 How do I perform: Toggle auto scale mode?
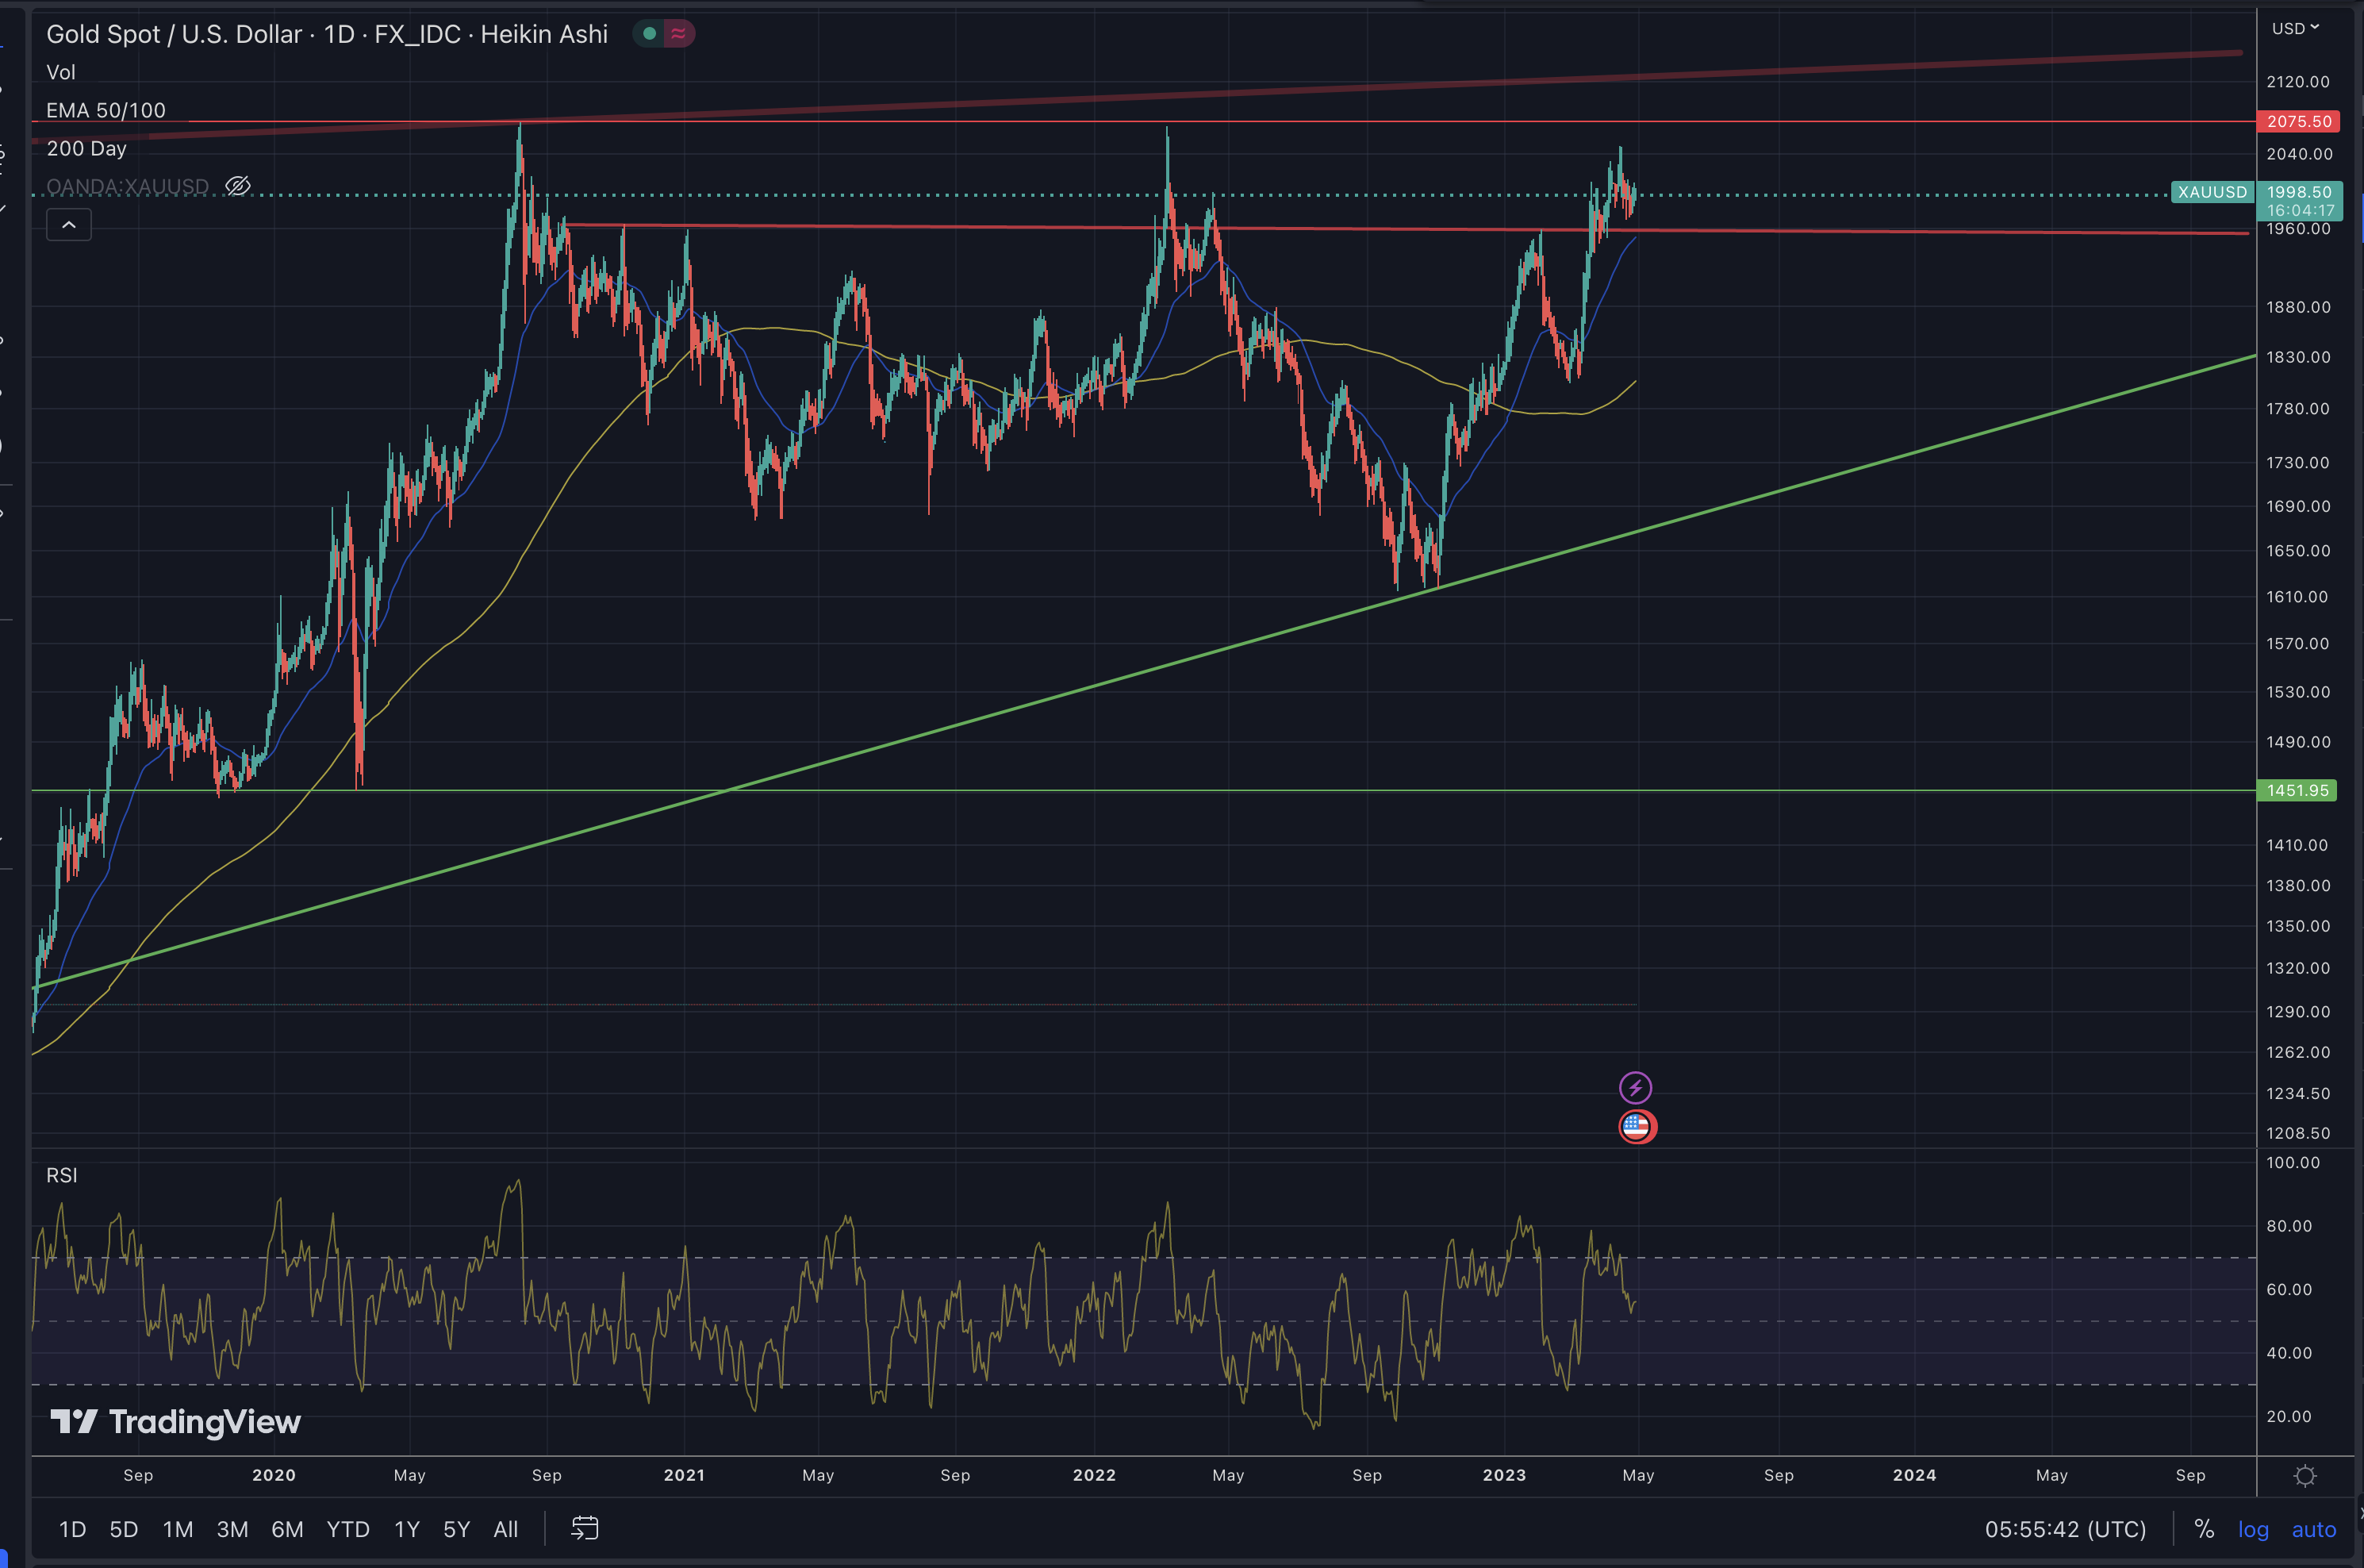tap(2313, 1529)
